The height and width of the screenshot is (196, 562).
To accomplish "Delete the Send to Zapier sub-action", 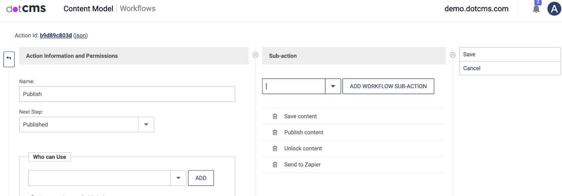I will coord(275,164).
